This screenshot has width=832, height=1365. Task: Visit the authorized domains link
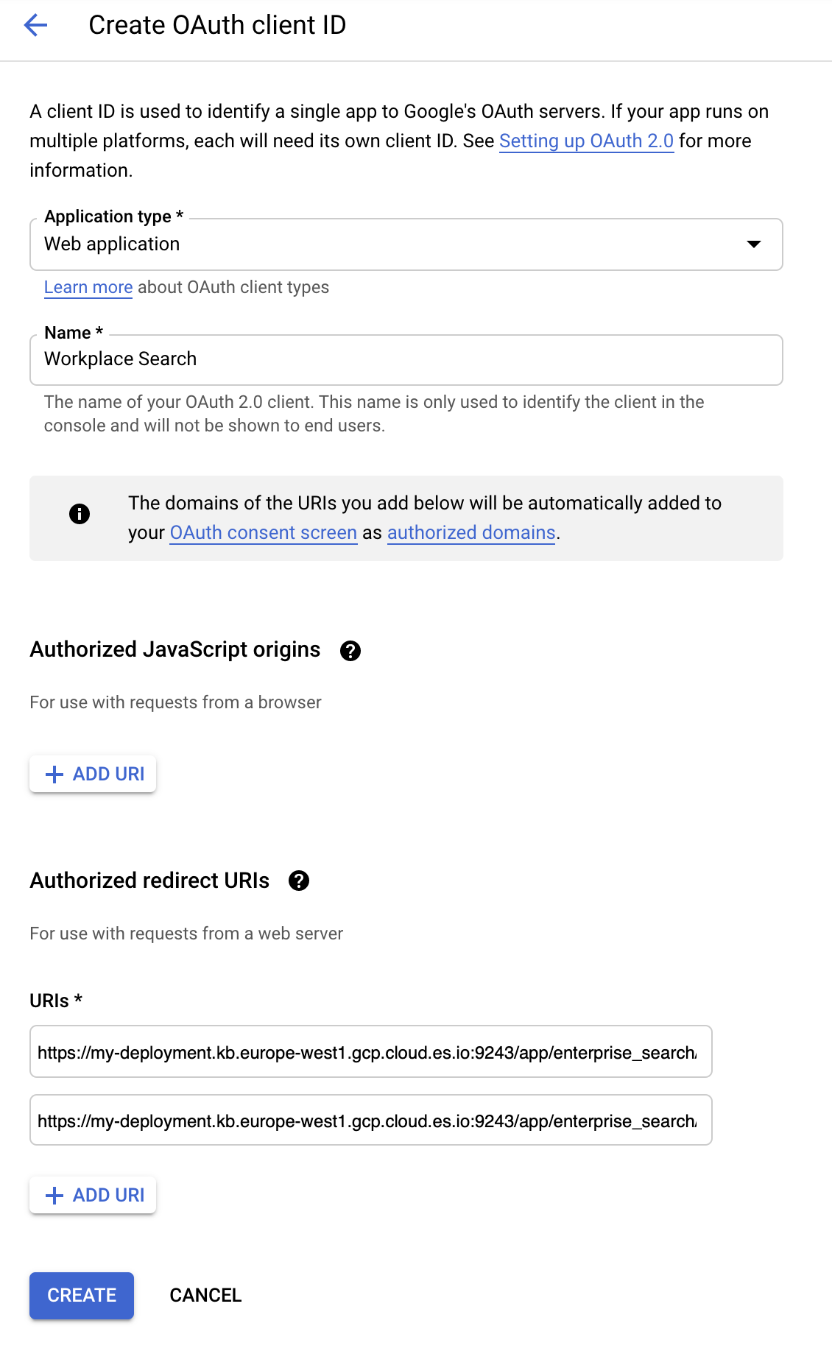(x=471, y=533)
